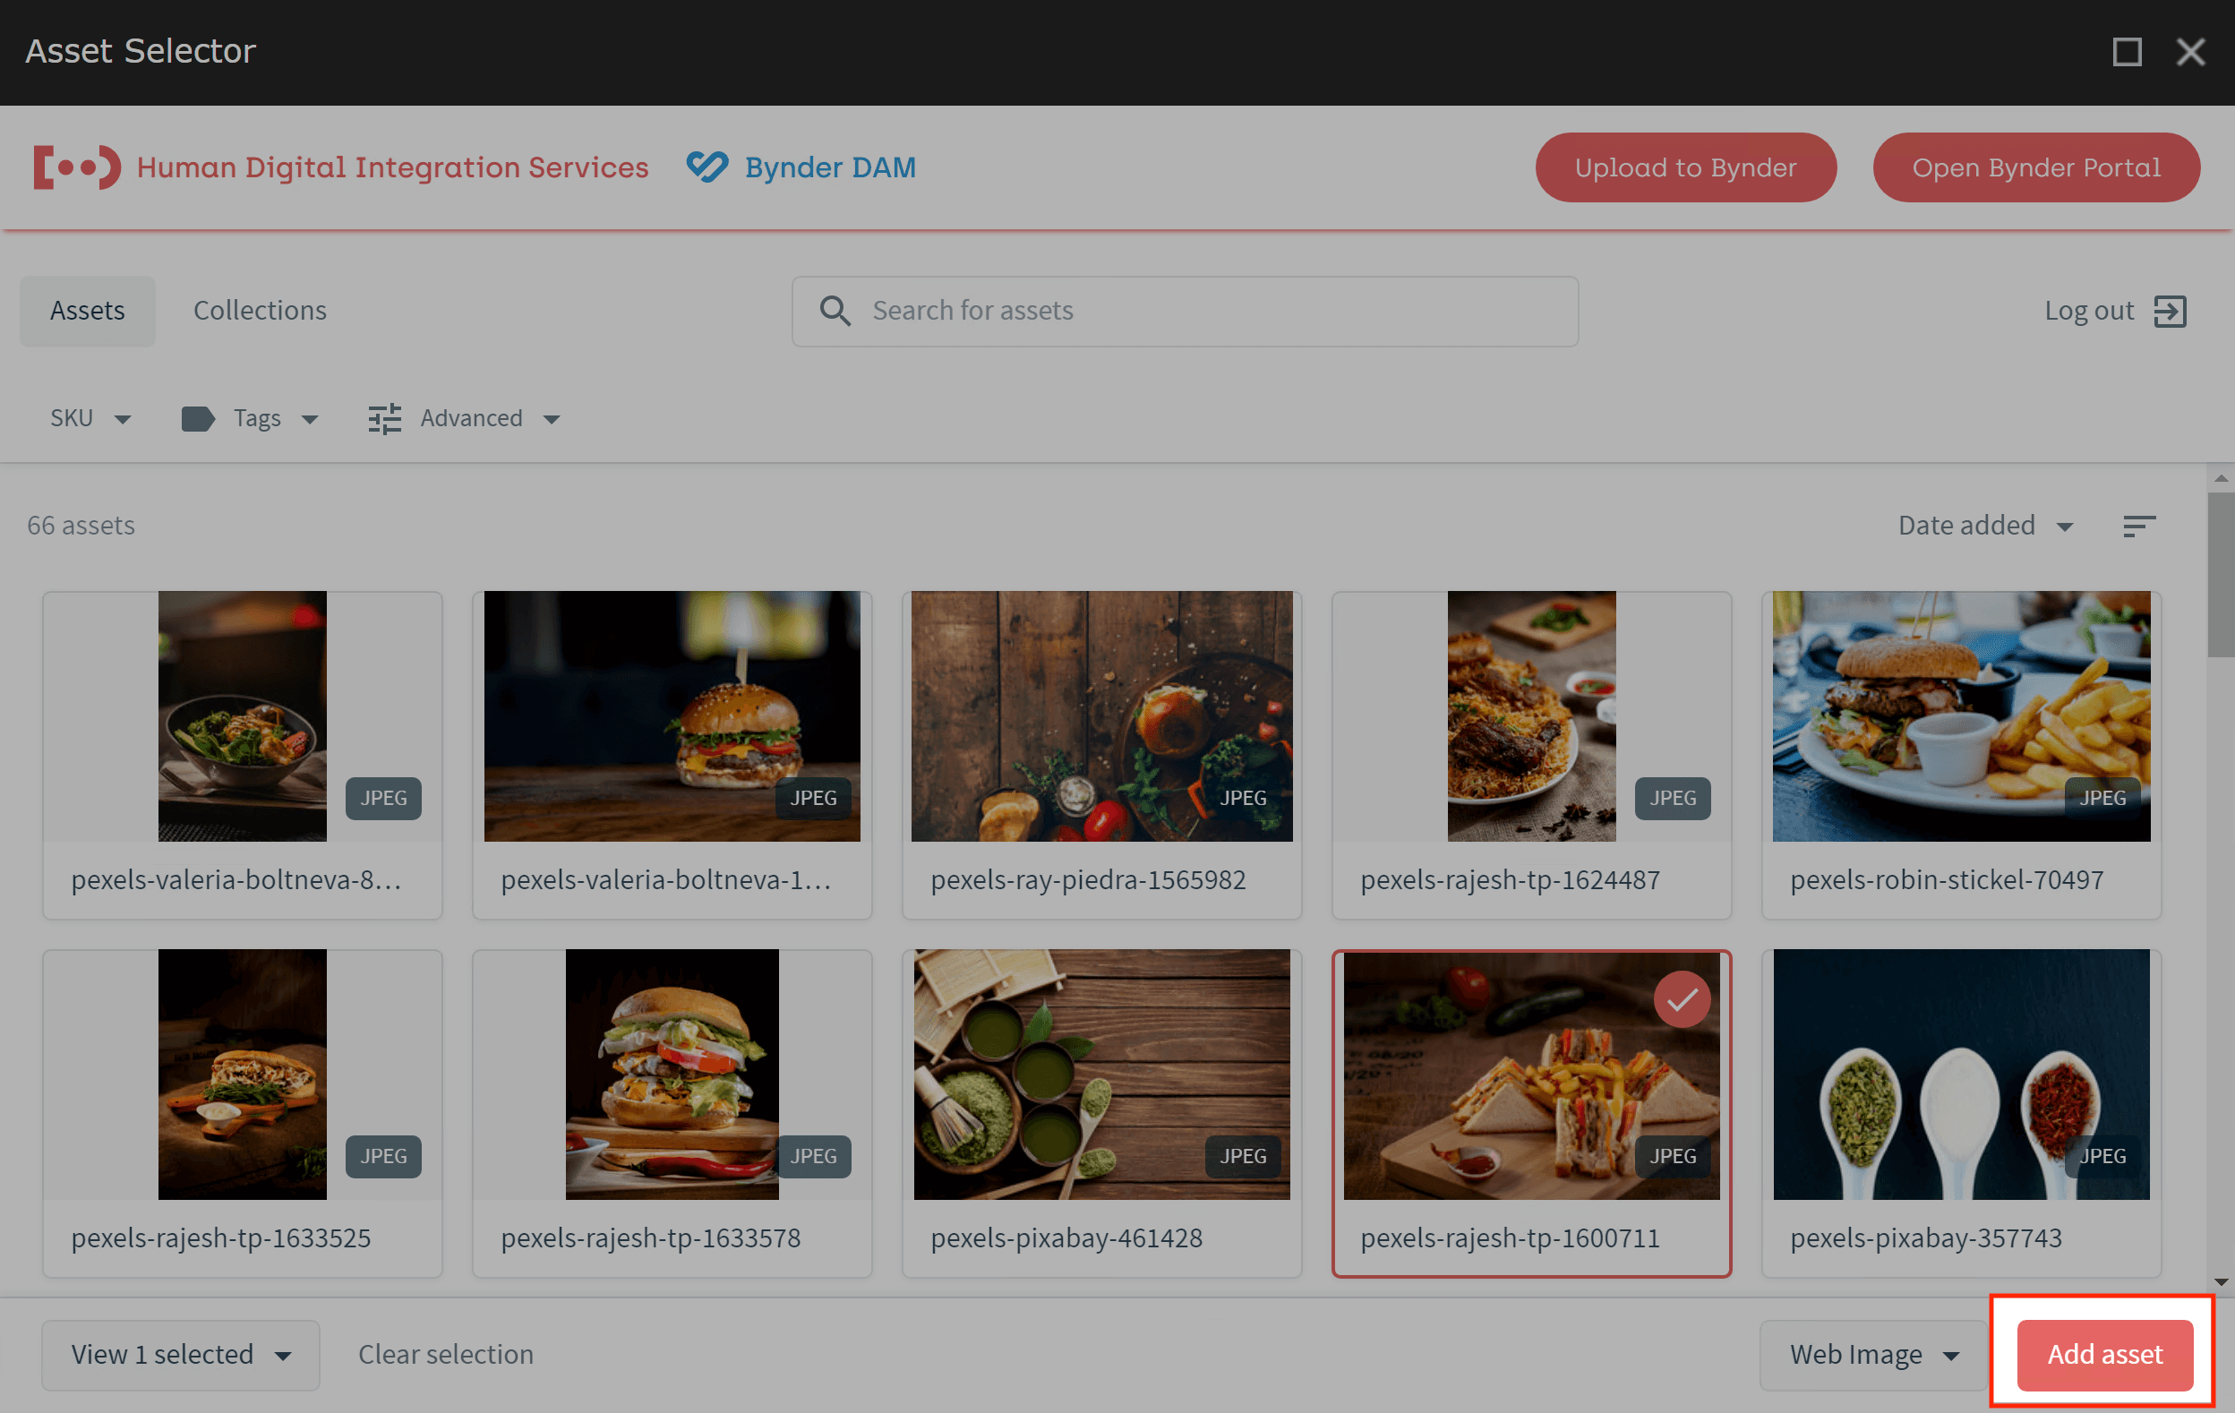Viewport: 2235px width, 1413px height.
Task: Switch to the Assets tab
Action: point(87,311)
